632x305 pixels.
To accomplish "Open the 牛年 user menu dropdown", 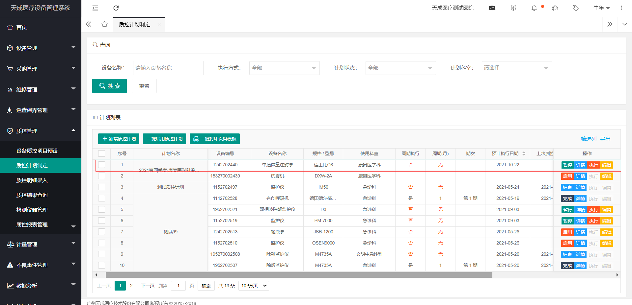I will pos(602,8).
